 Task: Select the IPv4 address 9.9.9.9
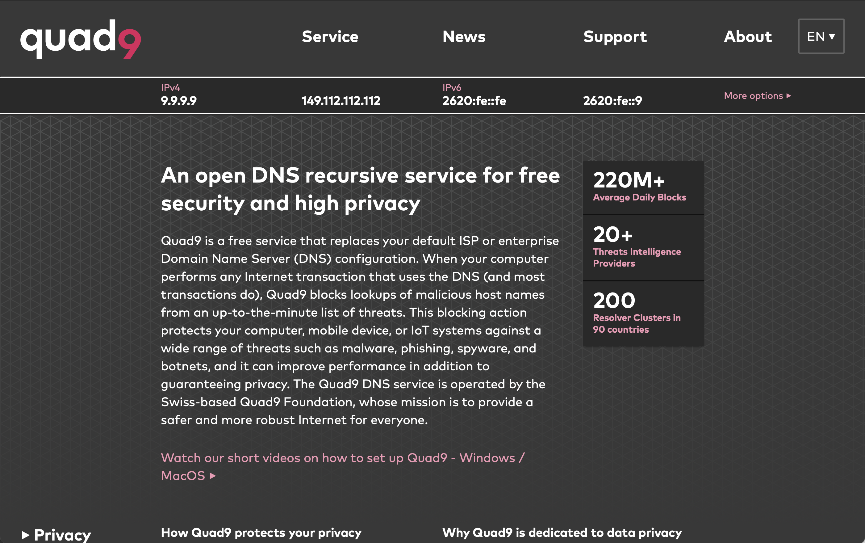[178, 101]
